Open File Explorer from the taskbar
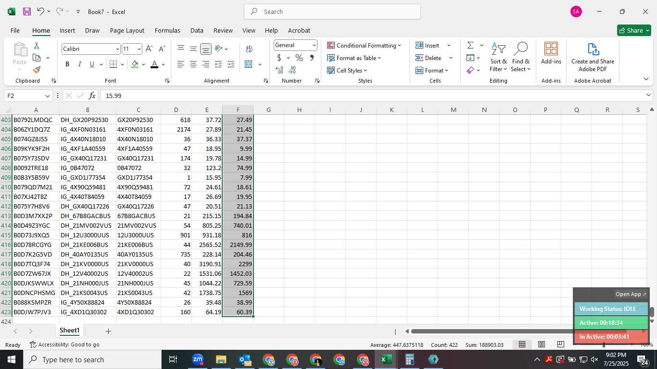657x369 pixels. [x=221, y=359]
